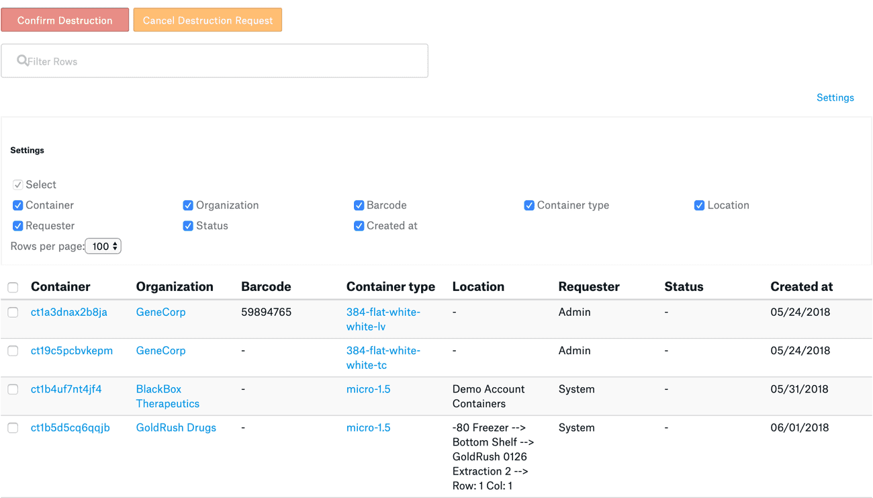Open the BlackBox Therapeutics organization link

pos(167,397)
